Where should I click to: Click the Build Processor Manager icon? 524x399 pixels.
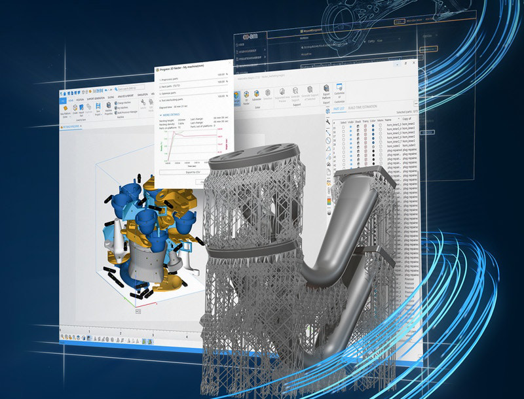point(116,113)
